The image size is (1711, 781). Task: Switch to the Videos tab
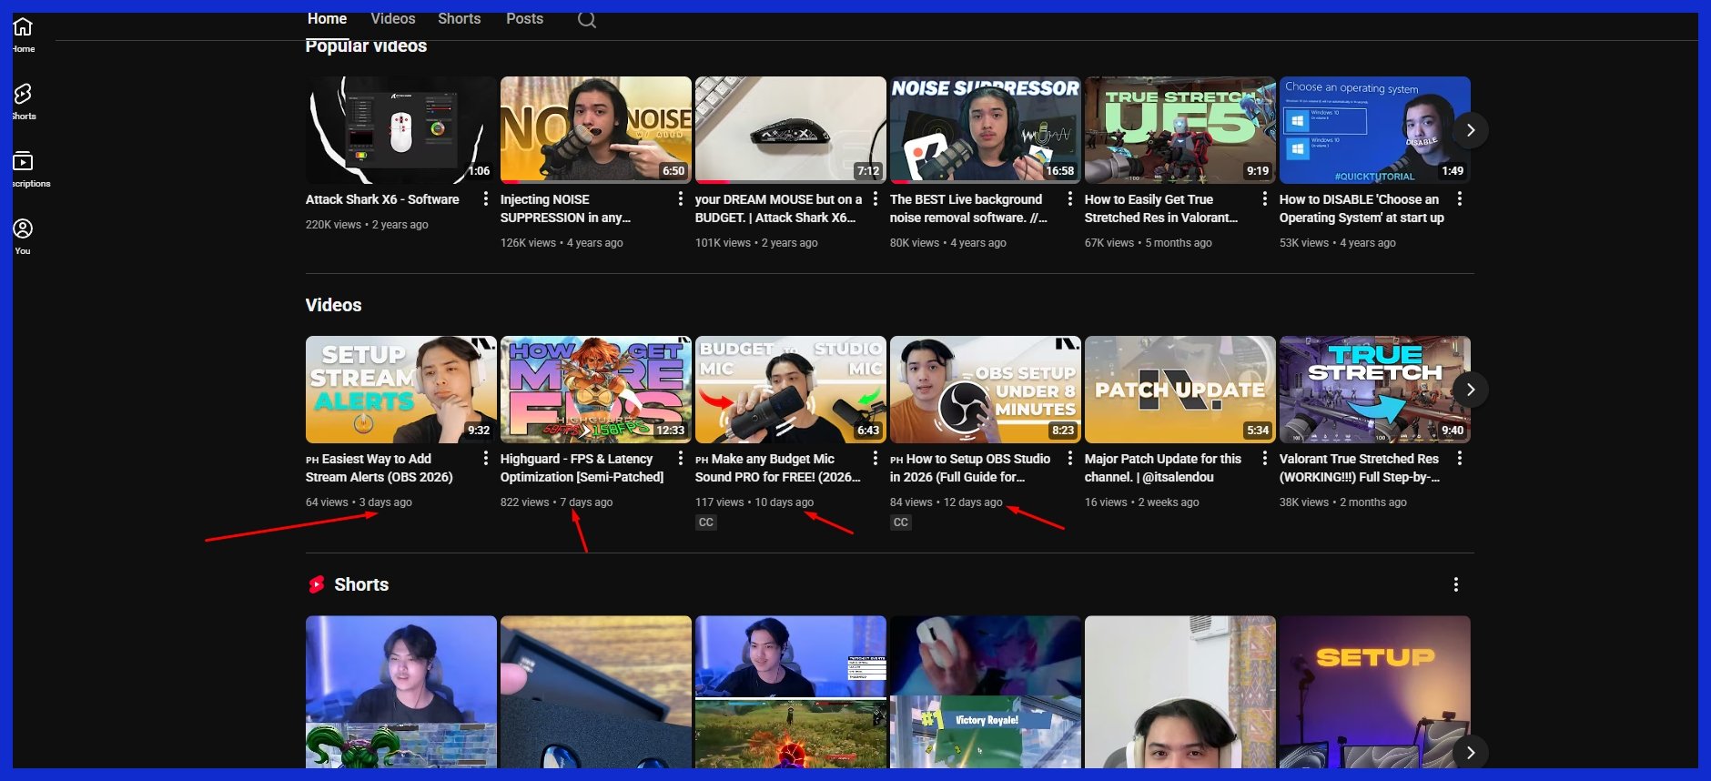tap(393, 19)
